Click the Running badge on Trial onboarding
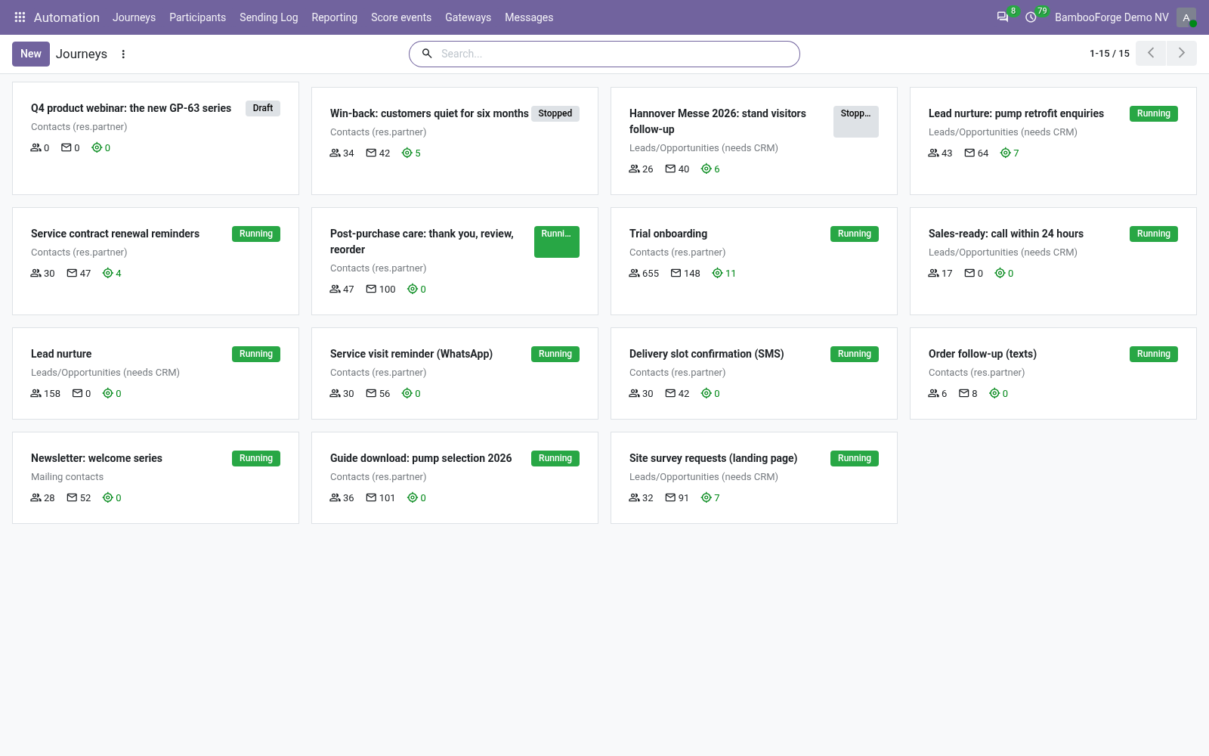 855,234
